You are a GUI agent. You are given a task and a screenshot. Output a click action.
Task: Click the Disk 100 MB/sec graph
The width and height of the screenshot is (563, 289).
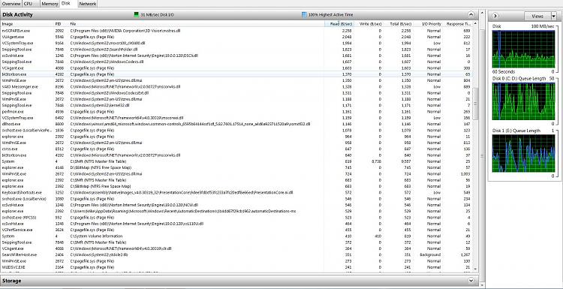point(523,50)
